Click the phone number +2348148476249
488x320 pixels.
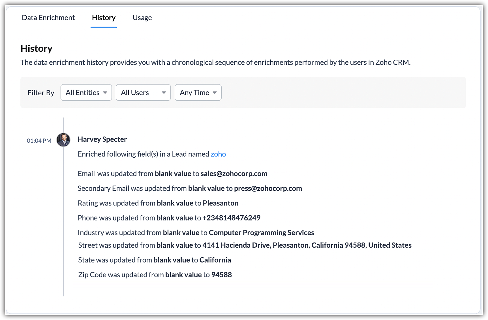pos(231,218)
